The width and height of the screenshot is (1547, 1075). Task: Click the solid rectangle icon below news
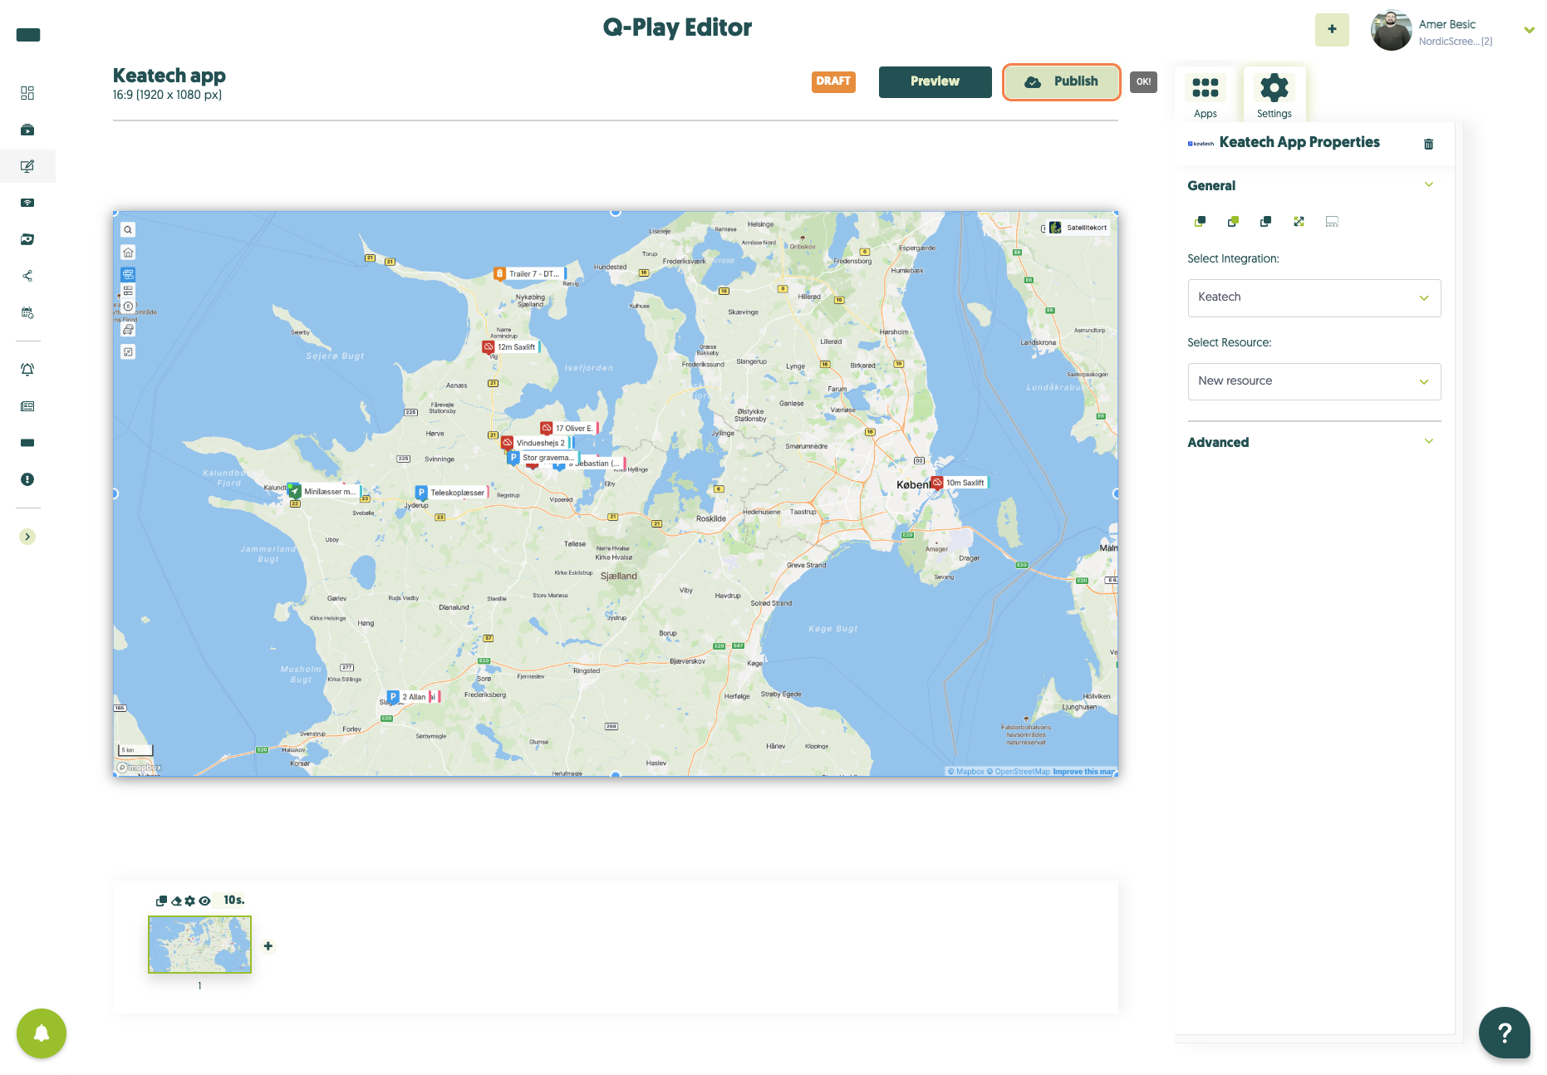27,443
